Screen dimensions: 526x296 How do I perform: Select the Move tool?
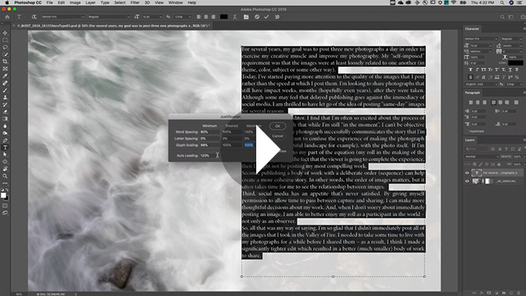[x=5, y=33]
